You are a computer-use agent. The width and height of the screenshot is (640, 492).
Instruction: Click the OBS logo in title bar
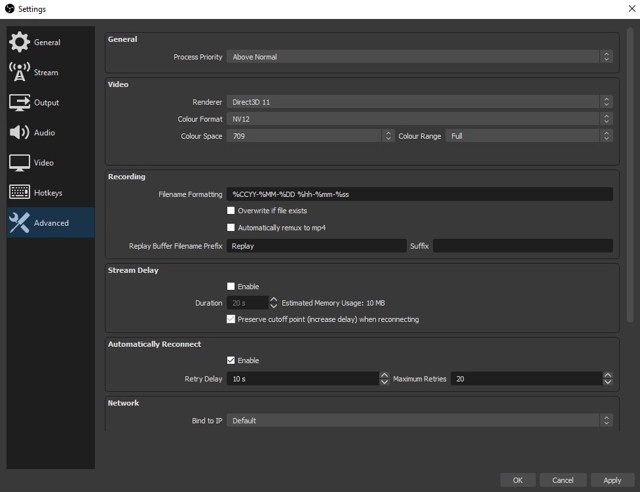pos(9,9)
